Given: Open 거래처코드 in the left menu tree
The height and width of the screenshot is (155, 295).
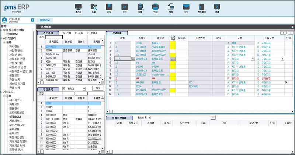Looking at the screenshot, I should click(15, 120).
